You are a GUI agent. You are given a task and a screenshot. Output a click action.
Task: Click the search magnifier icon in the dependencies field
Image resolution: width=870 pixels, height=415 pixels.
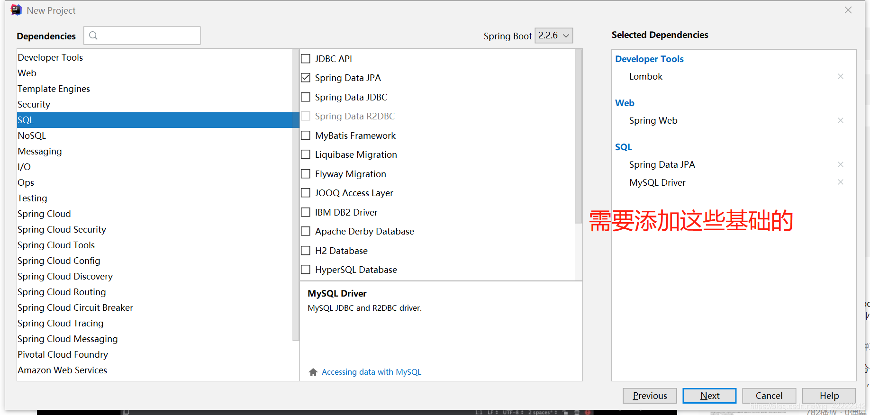[93, 36]
